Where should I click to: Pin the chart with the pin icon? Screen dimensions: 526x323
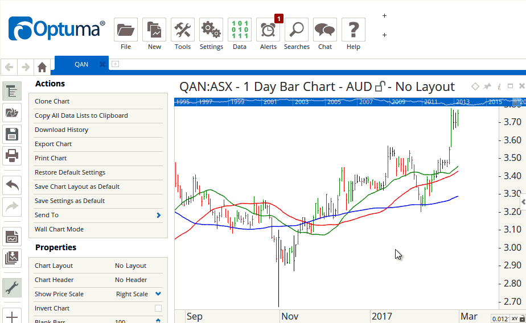487,86
